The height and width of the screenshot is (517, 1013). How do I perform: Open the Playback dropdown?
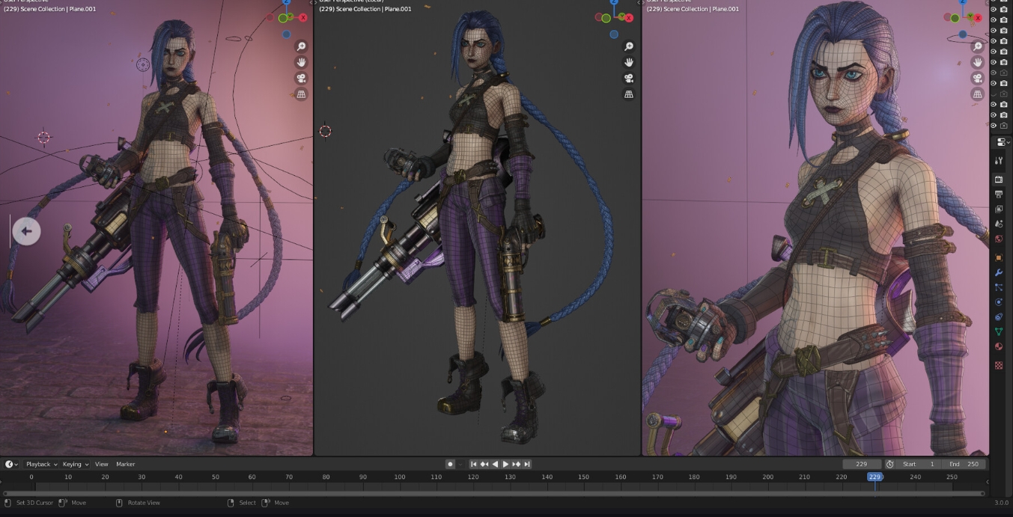pyautogui.click(x=41, y=464)
